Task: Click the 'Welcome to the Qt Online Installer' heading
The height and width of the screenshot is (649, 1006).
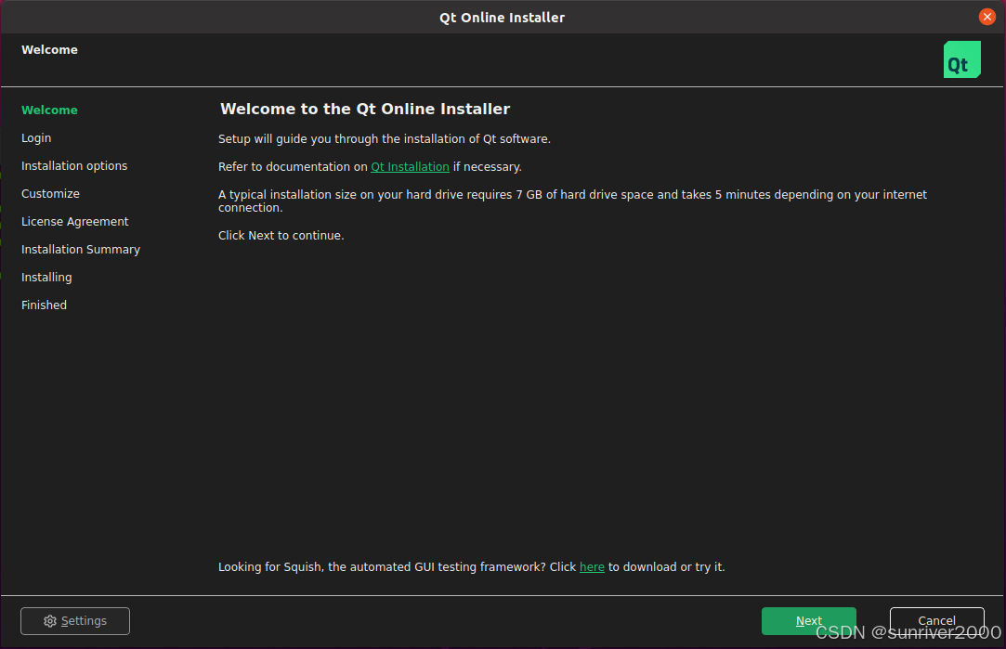Action: [x=365, y=109]
